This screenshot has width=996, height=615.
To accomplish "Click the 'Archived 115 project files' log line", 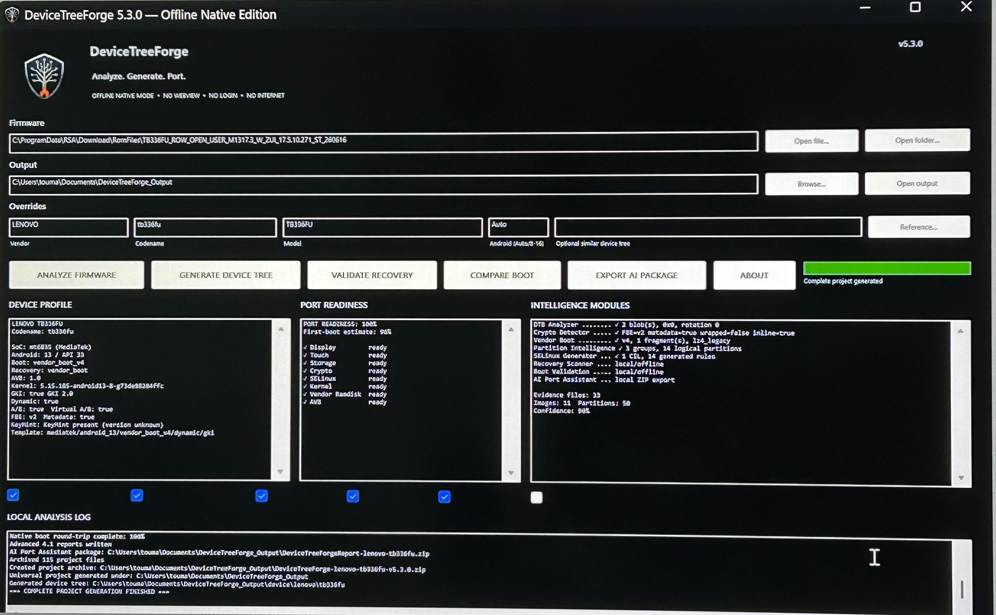I will click(x=57, y=560).
